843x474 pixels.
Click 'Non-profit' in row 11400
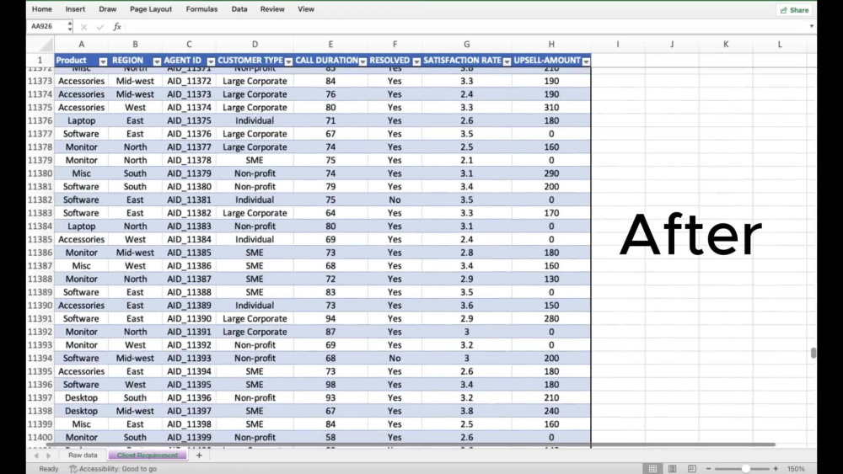(255, 438)
